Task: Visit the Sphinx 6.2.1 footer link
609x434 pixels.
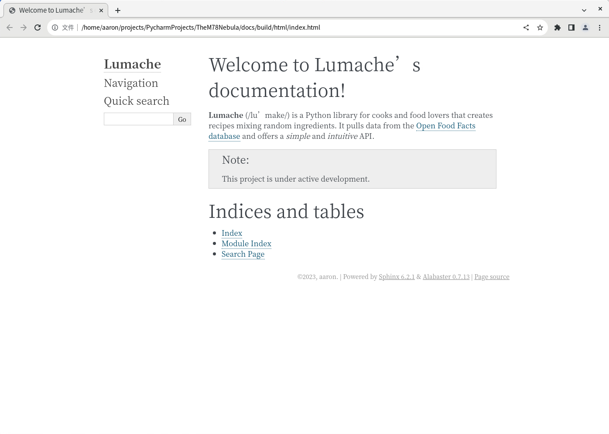Action: (397, 277)
